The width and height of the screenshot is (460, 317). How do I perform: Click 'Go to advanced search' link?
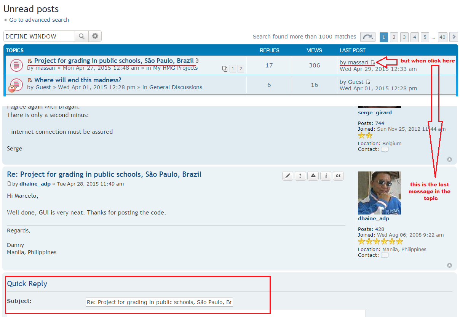pos(39,20)
